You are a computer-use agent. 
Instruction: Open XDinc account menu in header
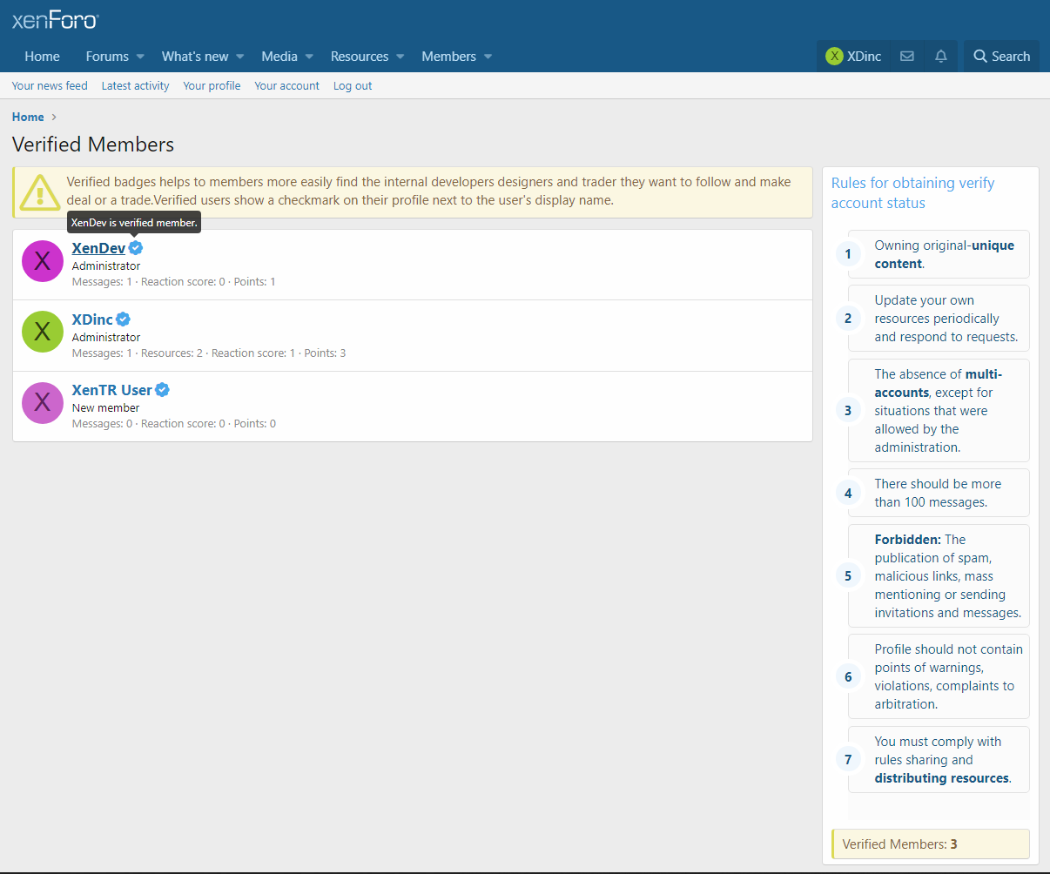[853, 57]
